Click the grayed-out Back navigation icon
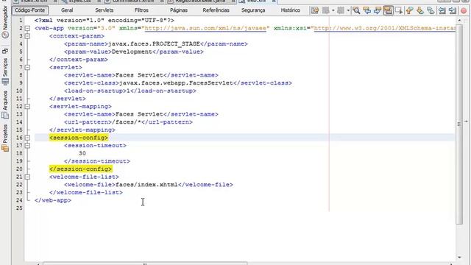The width and height of the screenshot is (471, 265). [326, 10]
